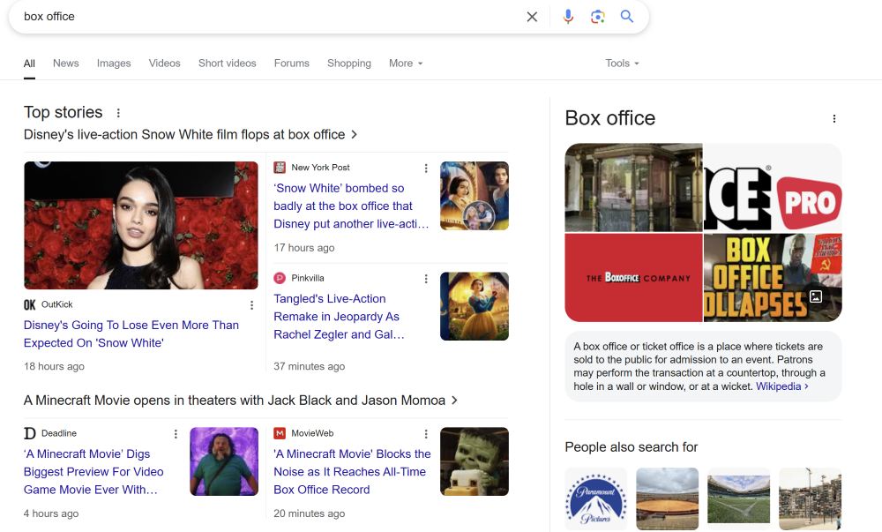
Task: Switch to the All results tab
Action: [x=29, y=64]
